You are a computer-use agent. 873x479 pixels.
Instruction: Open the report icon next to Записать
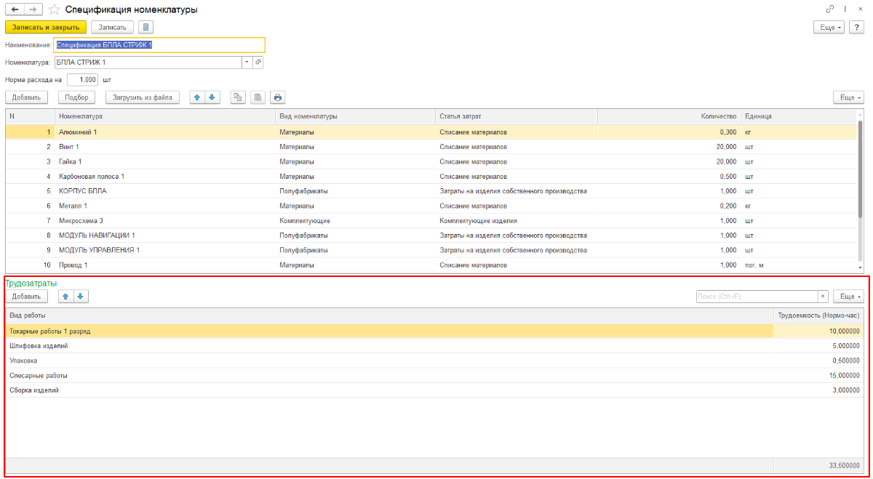[145, 27]
